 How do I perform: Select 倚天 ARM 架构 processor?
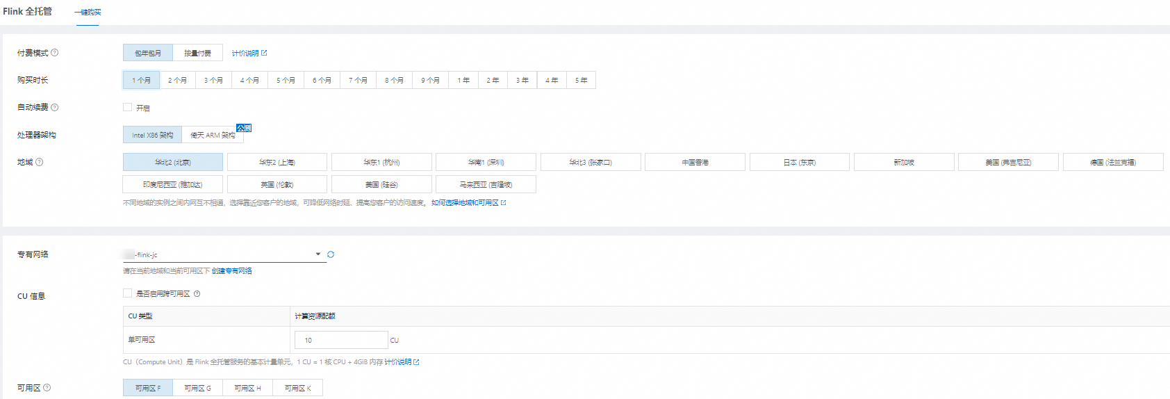pos(213,135)
